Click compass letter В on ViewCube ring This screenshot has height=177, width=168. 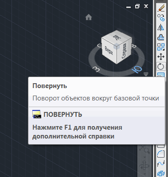click(x=134, y=46)
